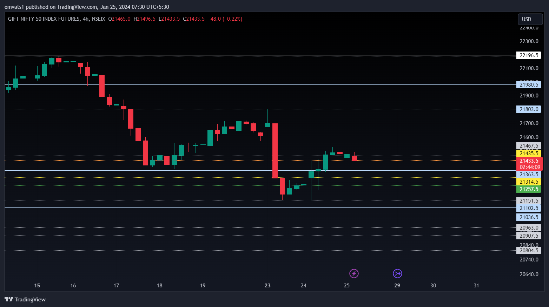Select the 21151.5 price level label
Screen dimensions: 549x307
(529, 201)
